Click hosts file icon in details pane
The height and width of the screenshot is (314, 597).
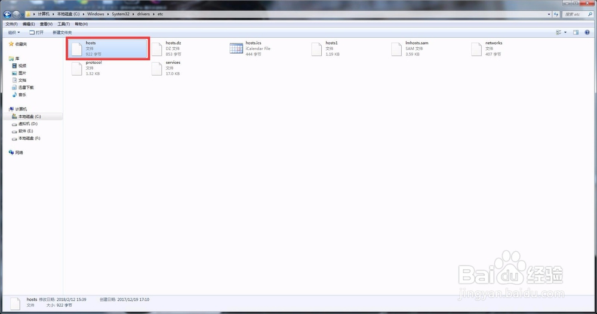(16, 303)
